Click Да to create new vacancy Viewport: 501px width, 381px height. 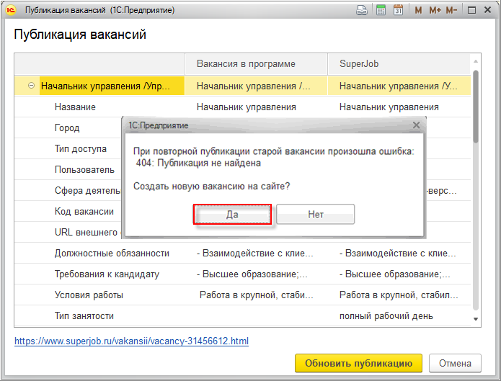tap(232, 215)
